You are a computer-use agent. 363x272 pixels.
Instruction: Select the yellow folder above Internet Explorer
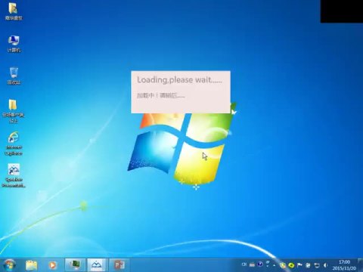(13, 110)
